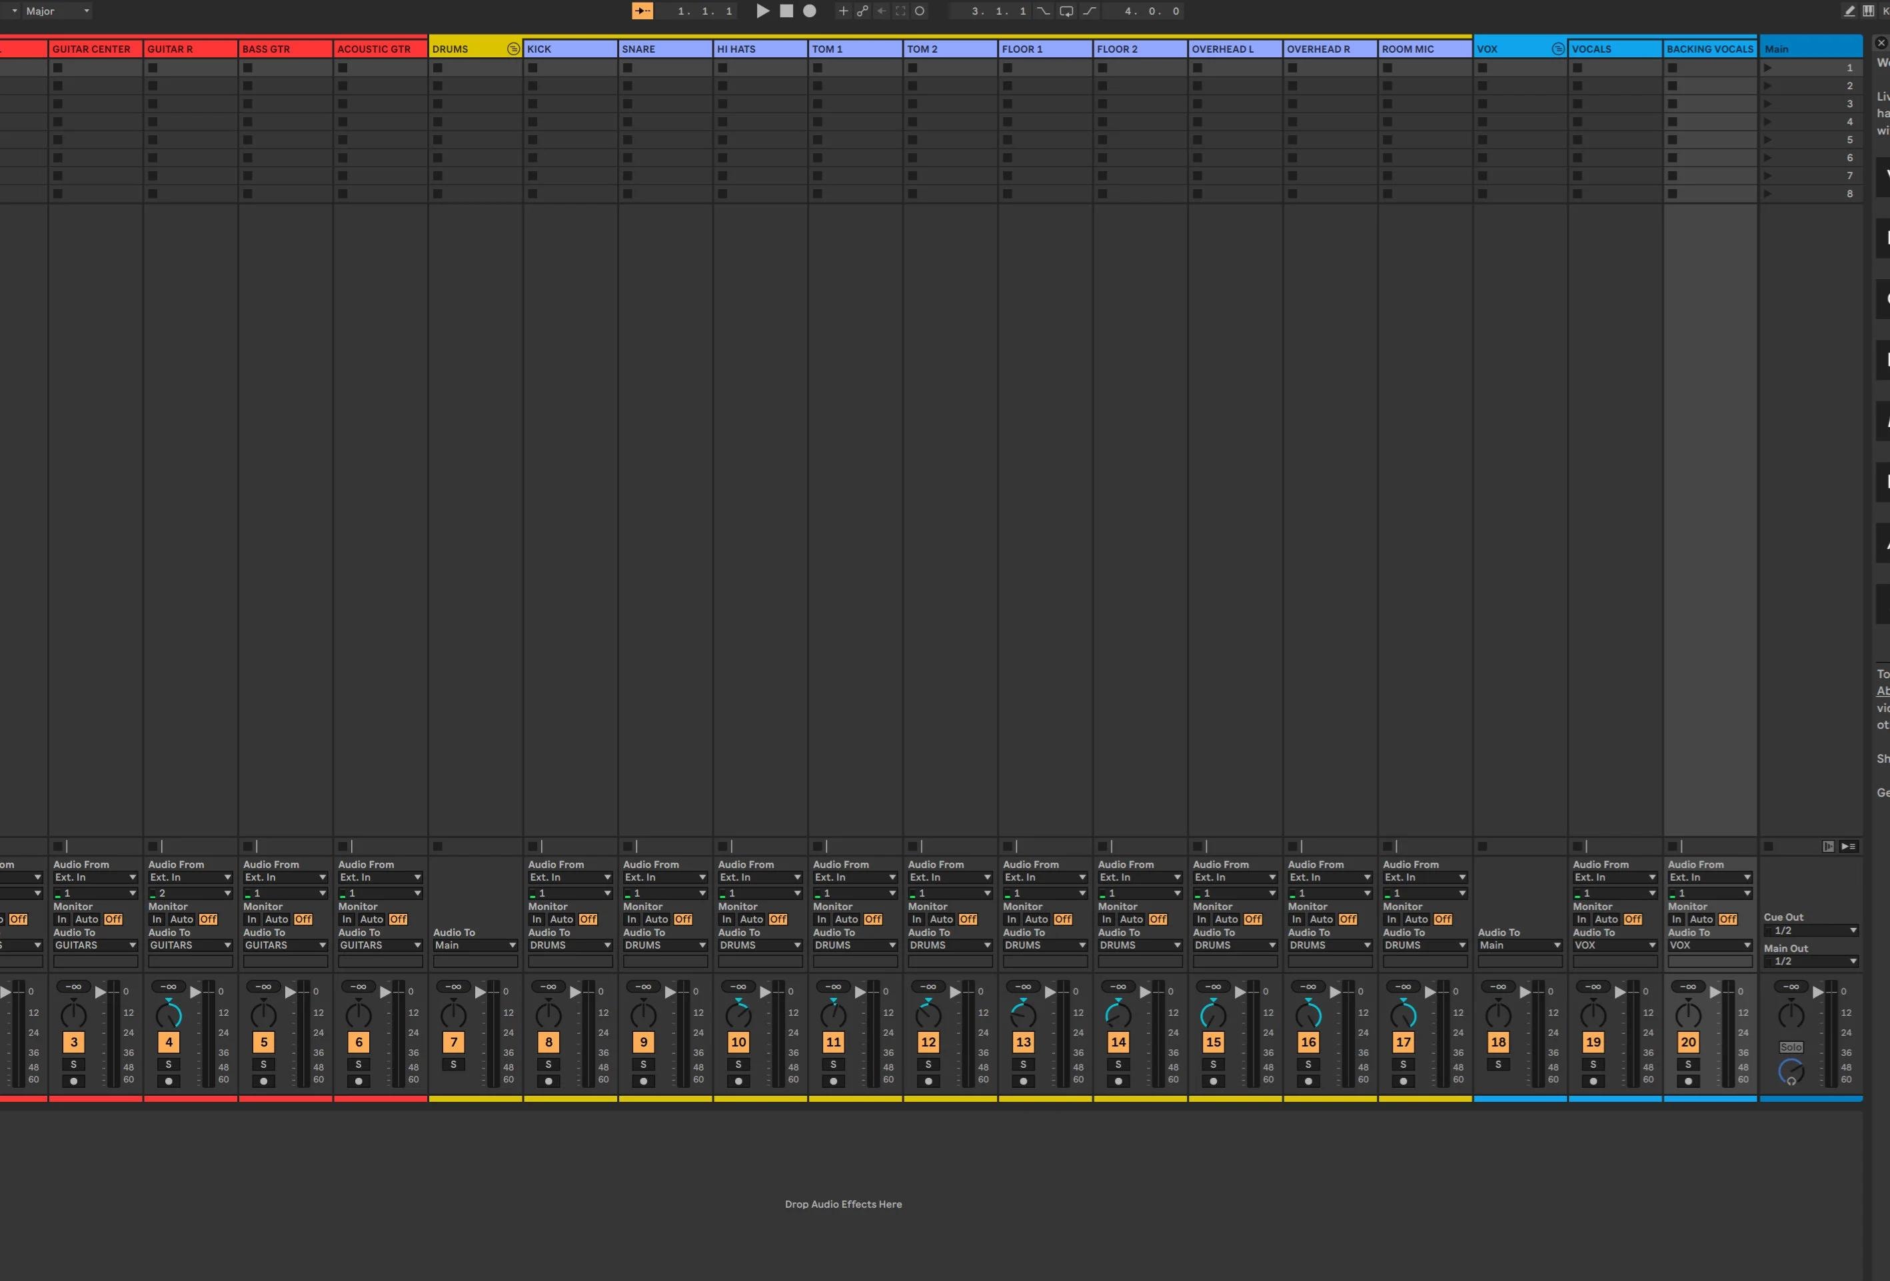Arm the BASS GTR track 5 for recording
Viewport: 1890px width, 1281px height.
tap(263, 1081)
